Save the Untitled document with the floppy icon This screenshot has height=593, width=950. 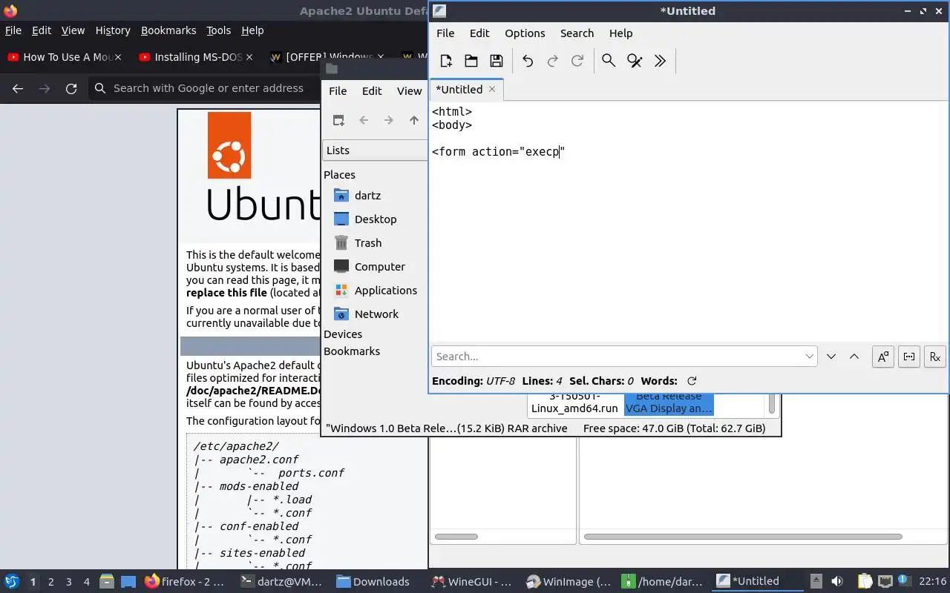[497, 61]
